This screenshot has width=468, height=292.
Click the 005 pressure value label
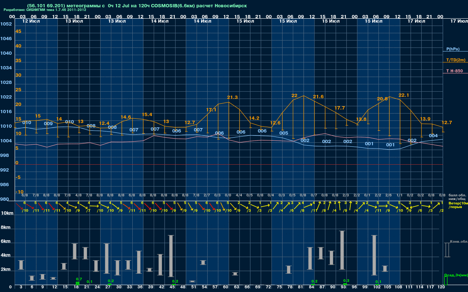(284, 133)
